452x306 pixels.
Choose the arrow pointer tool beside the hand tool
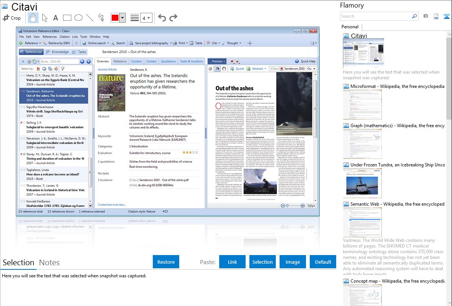[45, 18]
